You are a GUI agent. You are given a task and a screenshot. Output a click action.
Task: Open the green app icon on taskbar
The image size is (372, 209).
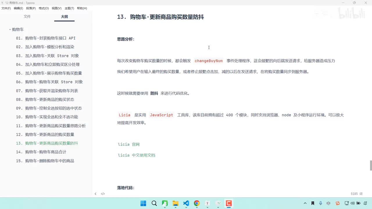[x=165, y=203]
